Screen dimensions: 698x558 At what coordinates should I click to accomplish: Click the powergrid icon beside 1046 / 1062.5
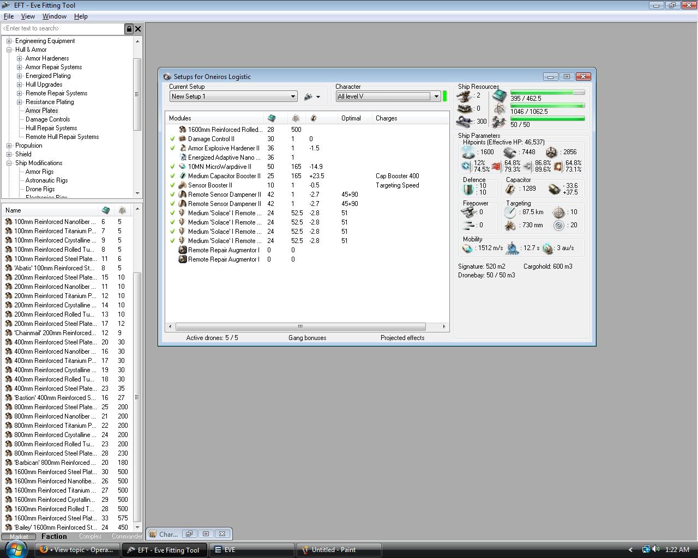(500, 109)
